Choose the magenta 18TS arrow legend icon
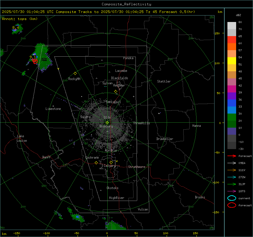This screenshot has width=253, height=237. (x=232, y=191)
